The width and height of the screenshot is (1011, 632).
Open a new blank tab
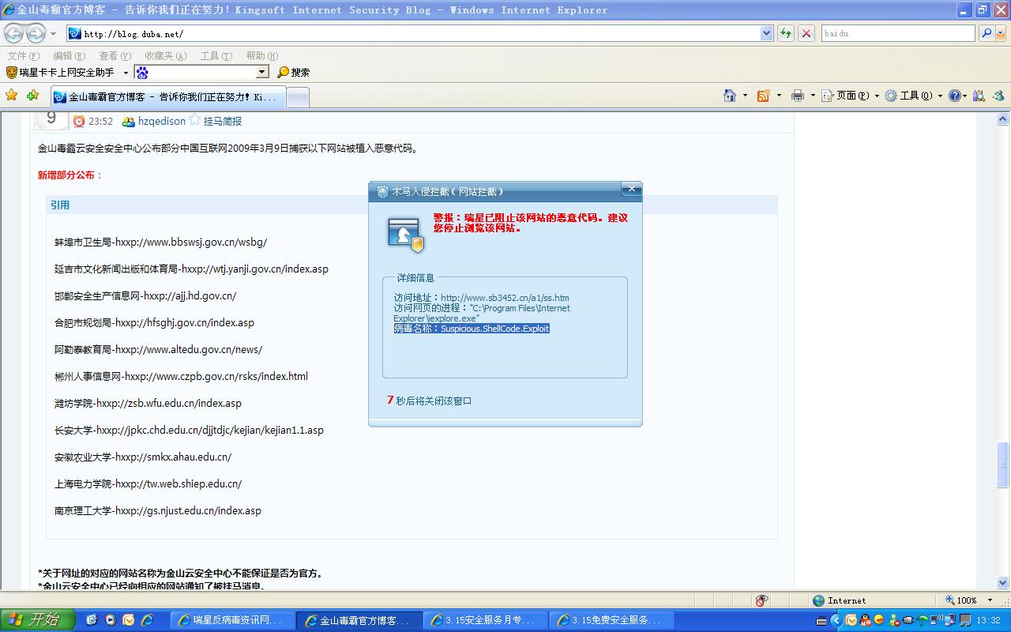(x=297, y=97)
